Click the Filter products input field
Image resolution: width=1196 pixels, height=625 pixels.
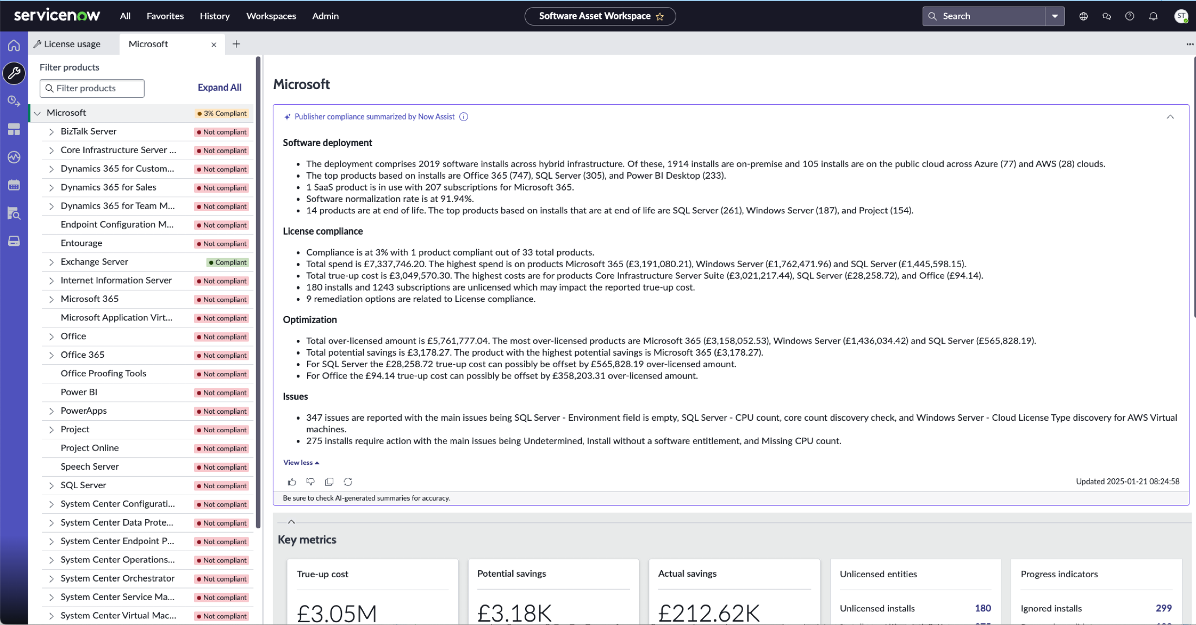[92, 89]
